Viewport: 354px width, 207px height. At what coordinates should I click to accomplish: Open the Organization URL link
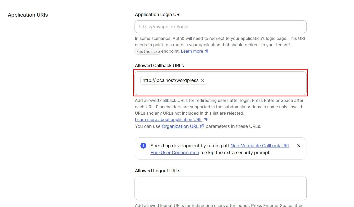[180, 126]
